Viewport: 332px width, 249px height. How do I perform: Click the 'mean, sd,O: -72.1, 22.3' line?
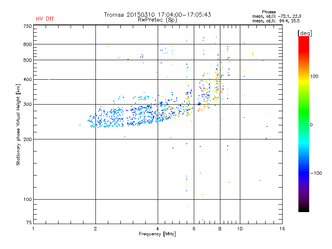click(277, 16)
